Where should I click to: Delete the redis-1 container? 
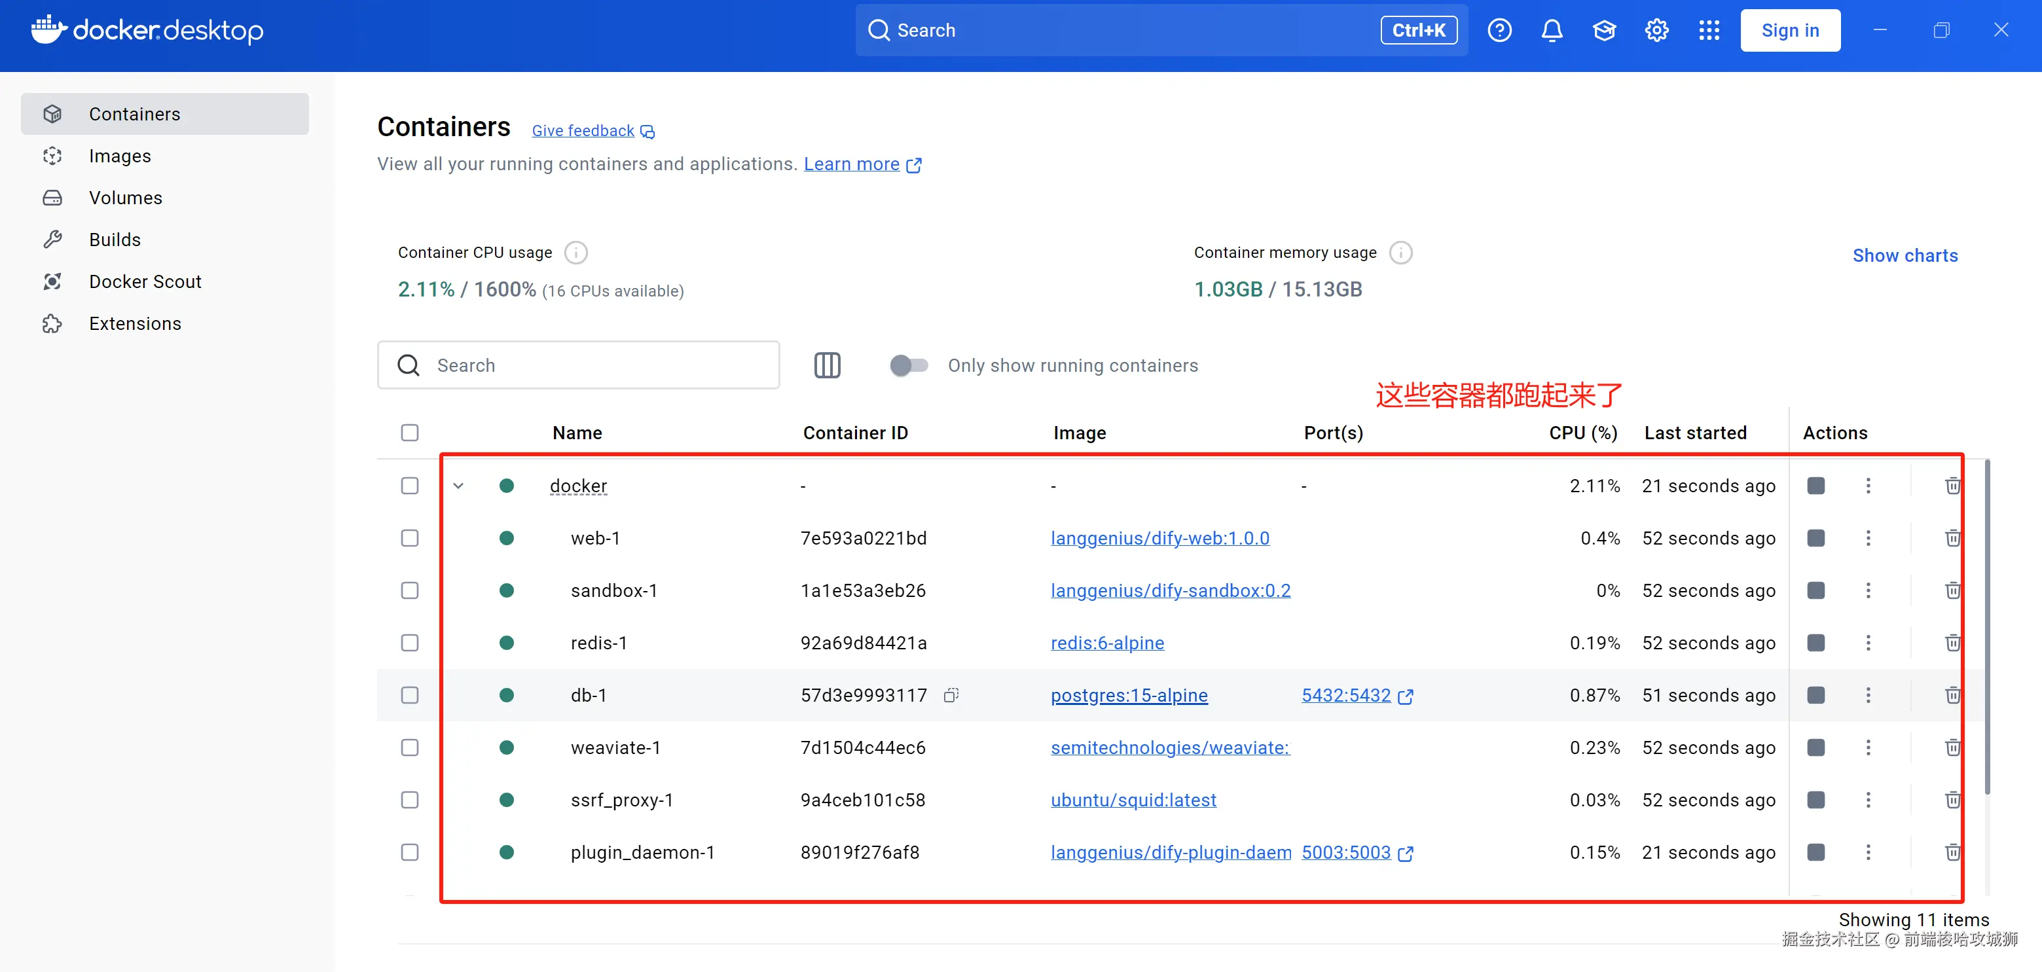[x=1952, y=643]
